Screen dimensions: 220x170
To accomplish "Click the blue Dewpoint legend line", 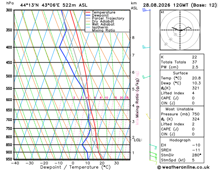I will [88, 15].
